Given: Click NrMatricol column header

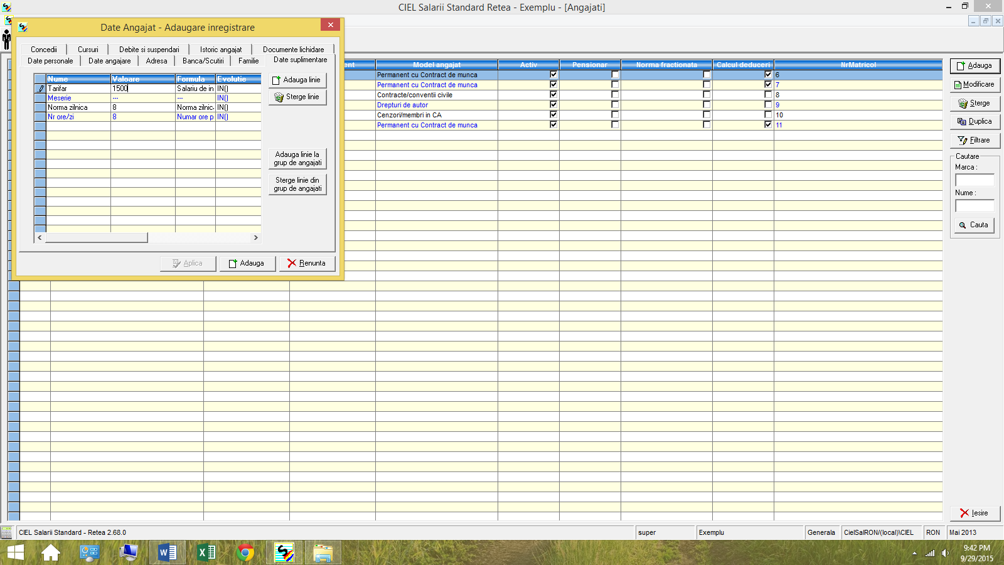Looking at the screenshot, I should (x=858, y=65).
